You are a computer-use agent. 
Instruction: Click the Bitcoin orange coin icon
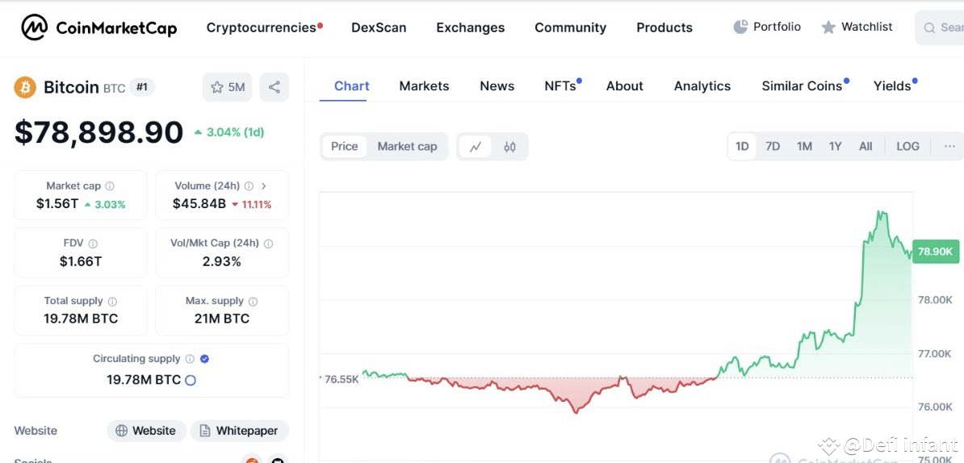tap(25, 87)
